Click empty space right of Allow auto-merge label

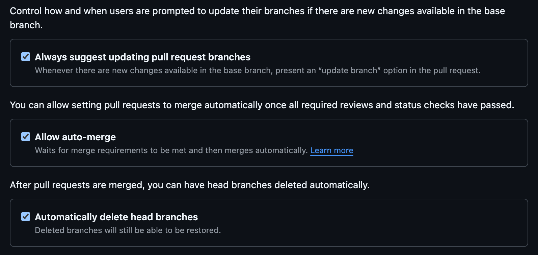[304, 137]
